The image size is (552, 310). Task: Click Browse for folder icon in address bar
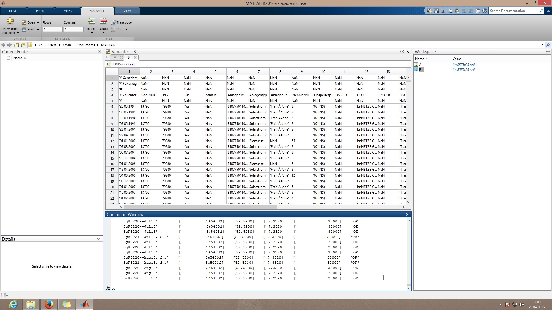(23, 45)
